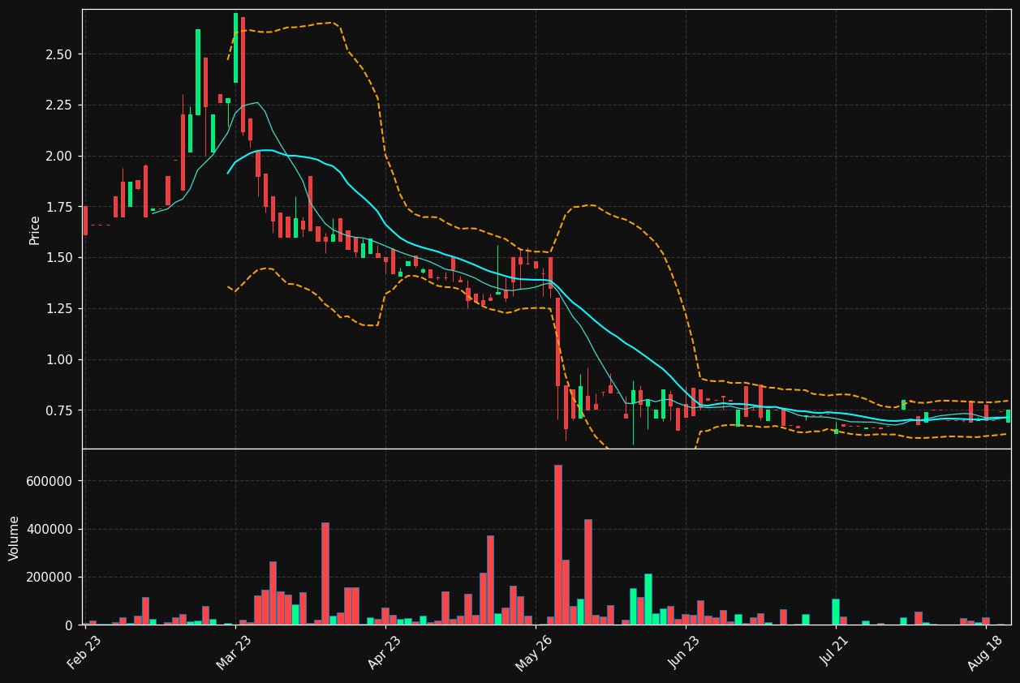The height and width of the screenshot is (683, 1020).
Task: Click the long red candlestick dropping from 1.30 to 0.87
Action: click(x=557, y=341)
